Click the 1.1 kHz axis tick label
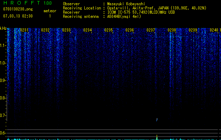 coord(3,45)
